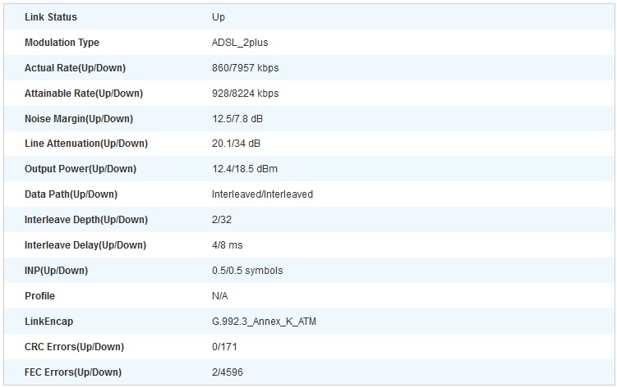Viewport: 617px width, 388px height.
Task: Click the '928/8224 kbps' value
Action: [x=245, y=94]
